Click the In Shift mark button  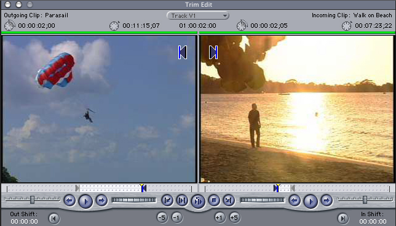343,219
